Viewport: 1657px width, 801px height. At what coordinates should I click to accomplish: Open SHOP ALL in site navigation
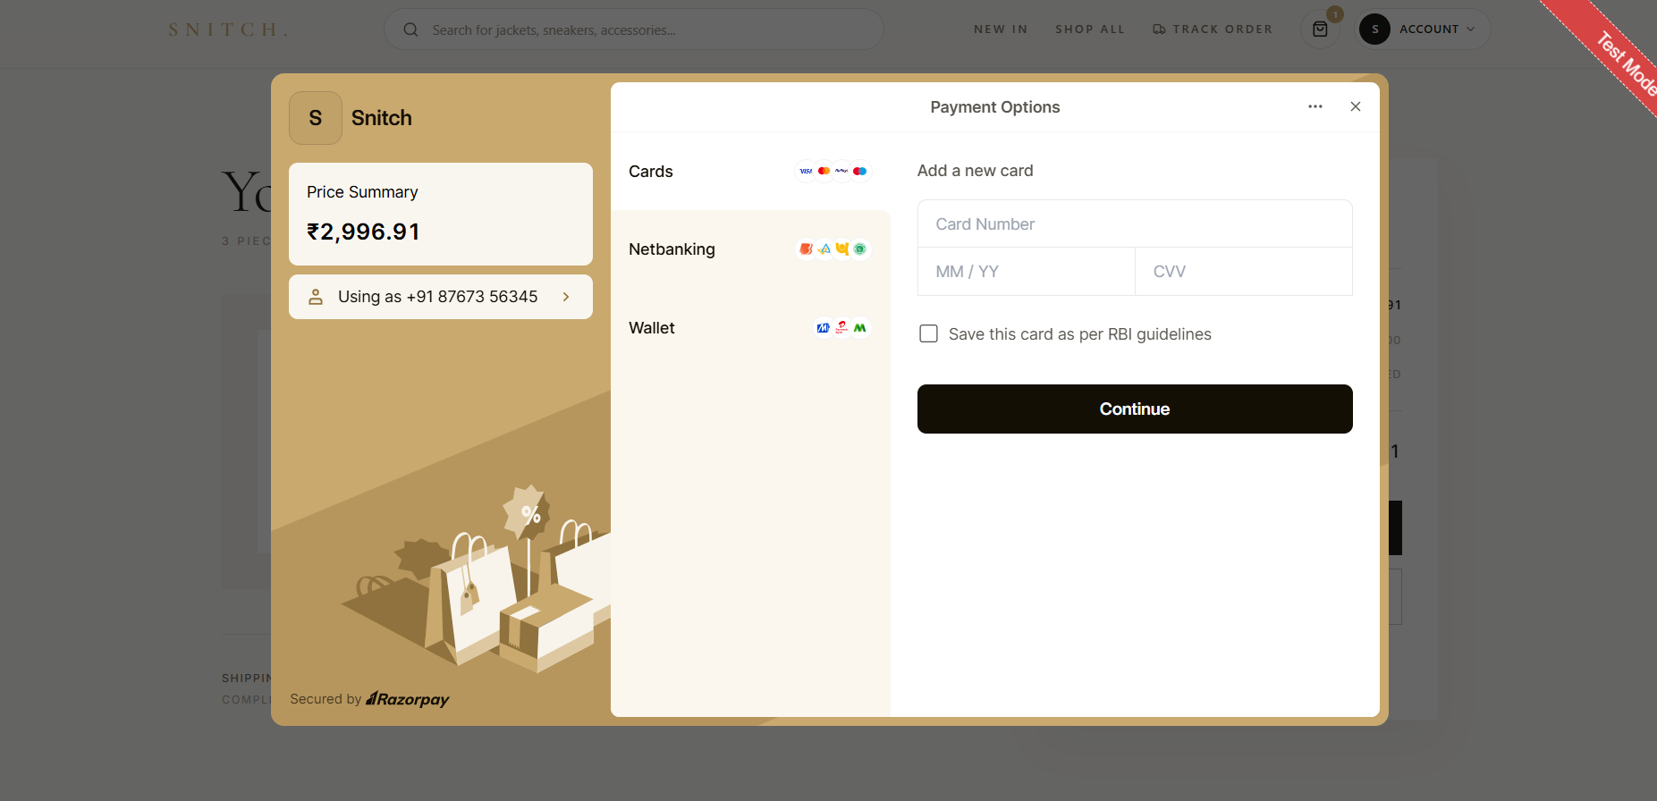point(1090,30)
